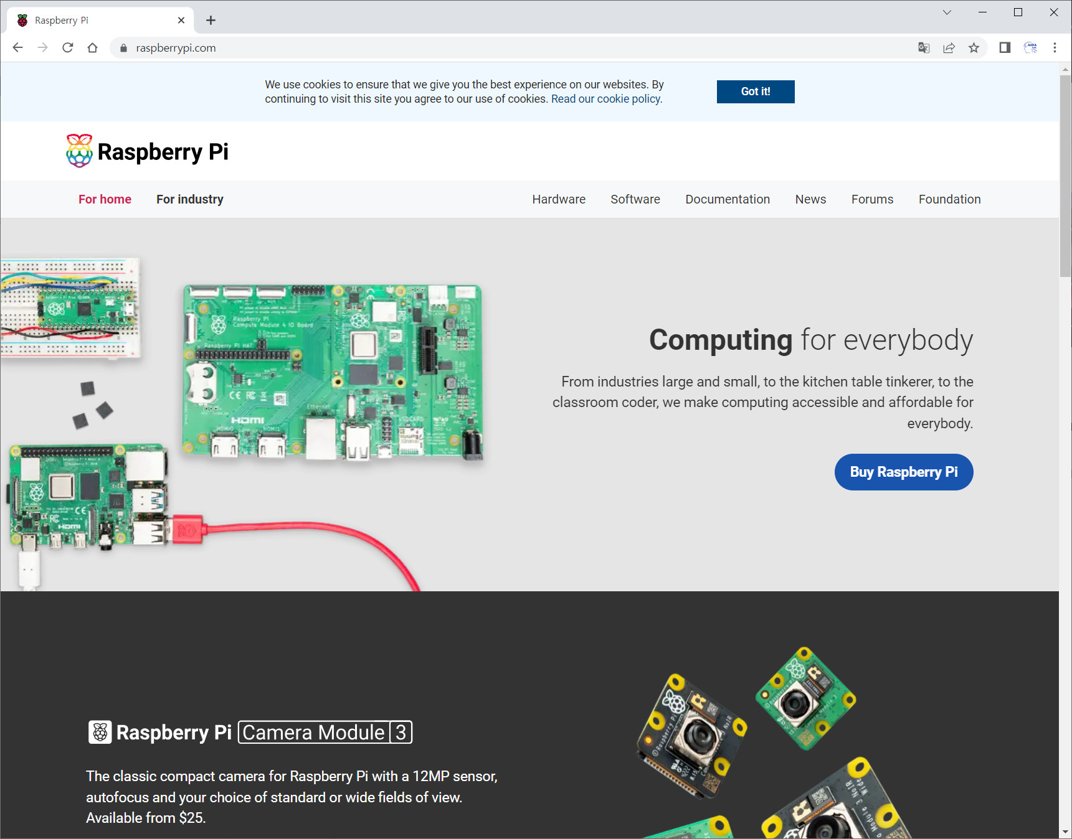Open the cookie policy link

pyautogui.click(x=606, y=99)
